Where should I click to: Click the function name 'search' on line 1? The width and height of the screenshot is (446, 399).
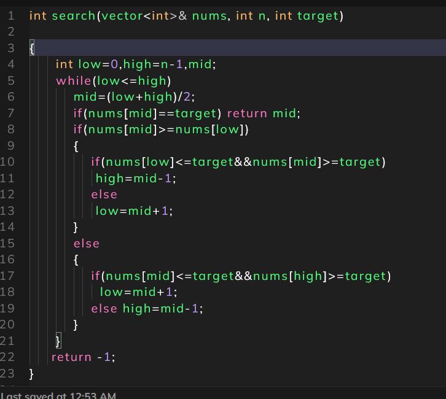coord(73,16)
